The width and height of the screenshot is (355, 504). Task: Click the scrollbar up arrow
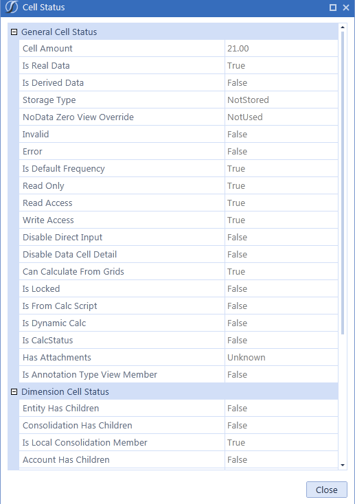point(343,27)
